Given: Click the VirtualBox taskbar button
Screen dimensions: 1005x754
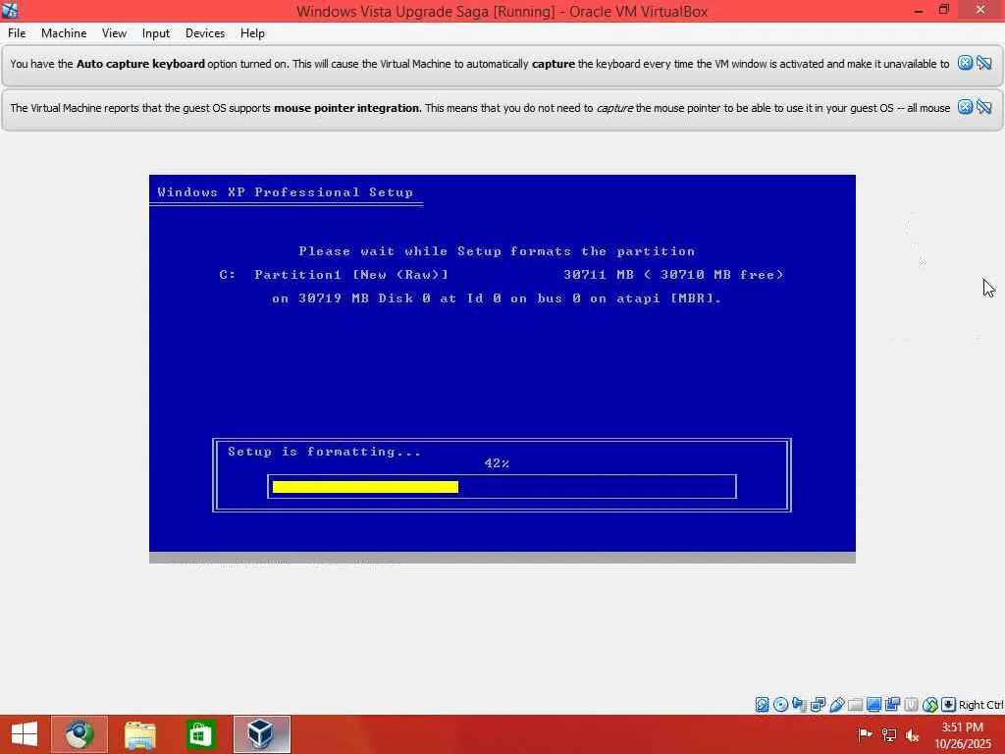Looking at the screenshot, I should point(261,734).
